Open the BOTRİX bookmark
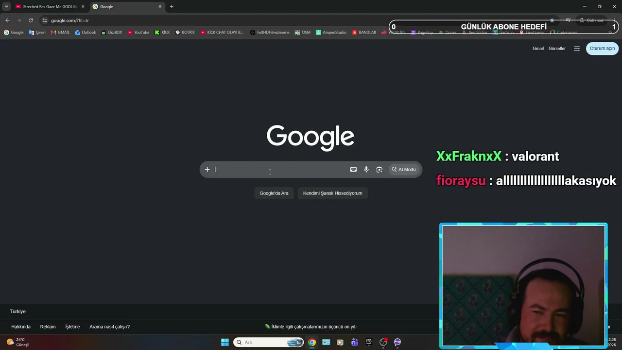622x350 pixels. pyautogui.click(x=185, y=33)
